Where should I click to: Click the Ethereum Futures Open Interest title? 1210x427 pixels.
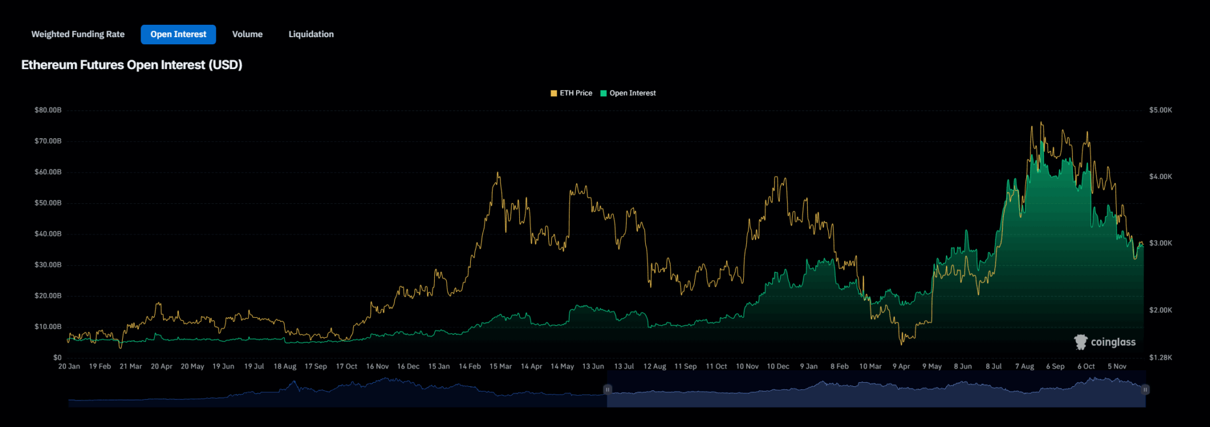pos(132,65)
